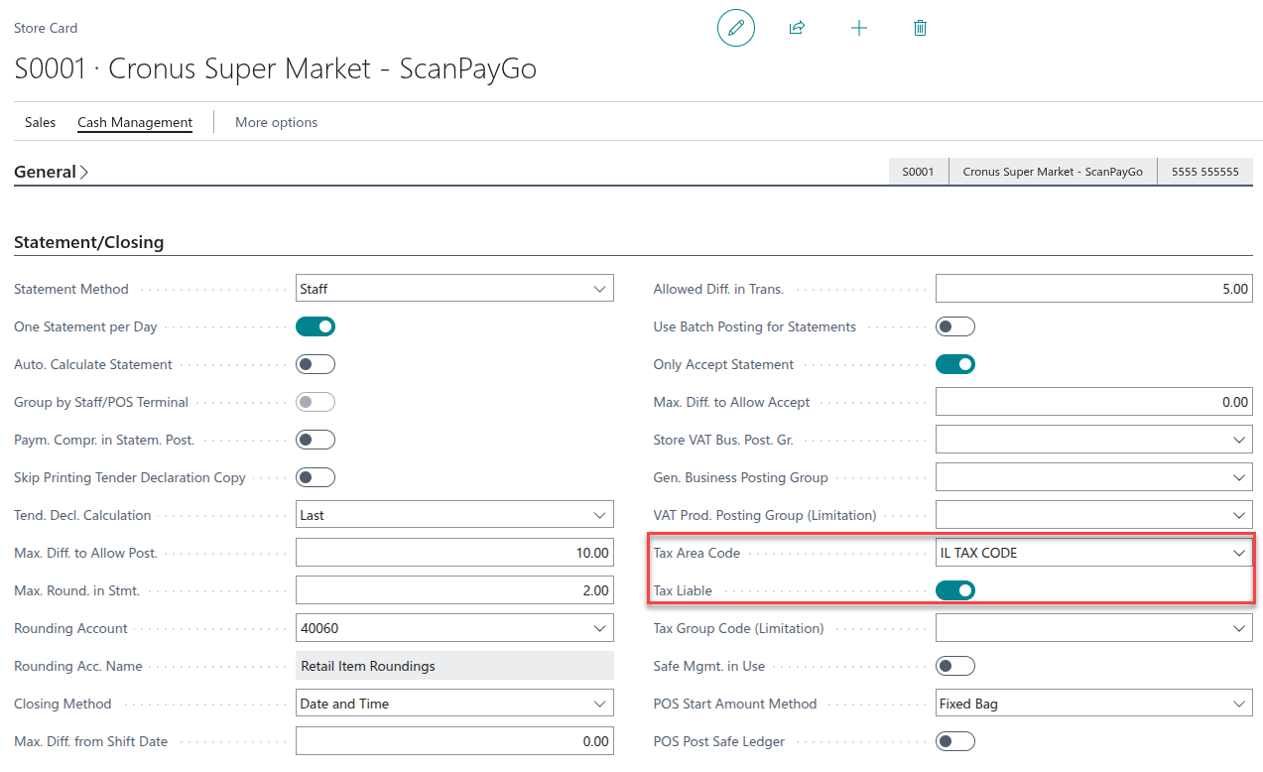Enable Auto. Calculate Statement toggle
The image size is (1263, 772).
pyautogui.click(x=316, y=364)
